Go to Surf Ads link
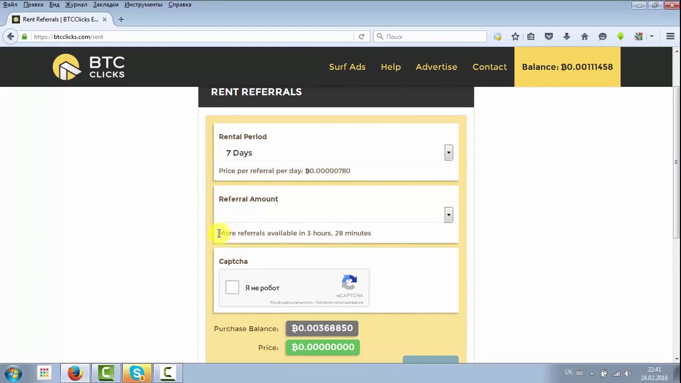The height and width of the screenshot is (383, 681). pos(347,67)
